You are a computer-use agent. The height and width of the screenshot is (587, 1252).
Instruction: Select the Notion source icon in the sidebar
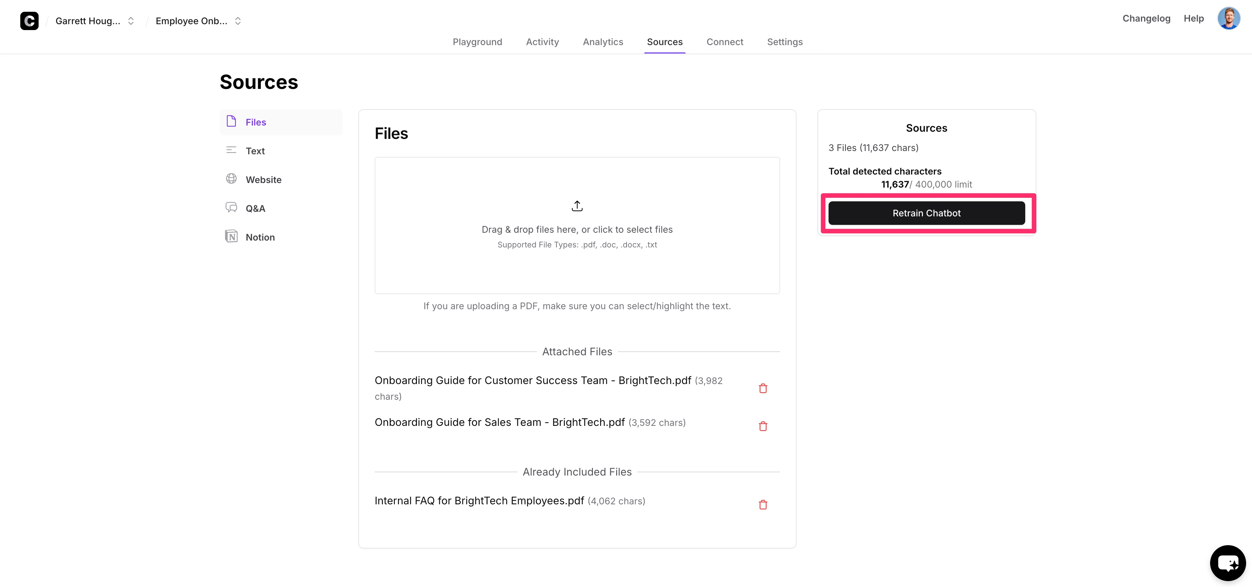231,236
